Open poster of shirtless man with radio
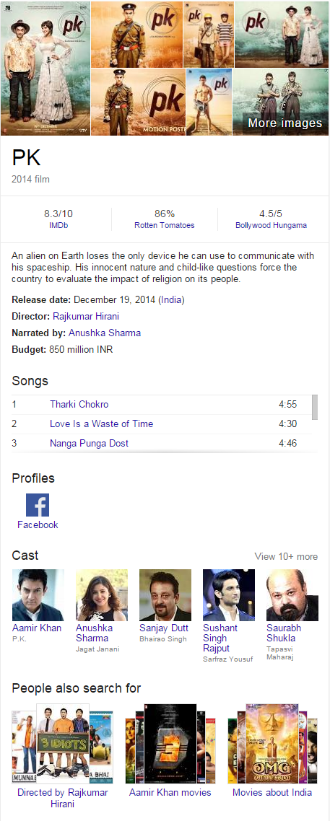This screenshot has width=330, height=821. tap(209, 102)
